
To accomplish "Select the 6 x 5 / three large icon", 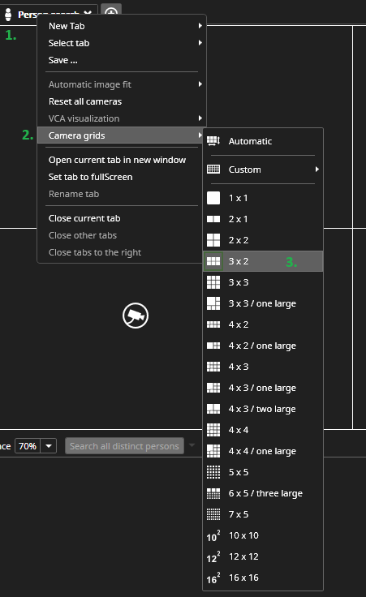I will (213, 493).
